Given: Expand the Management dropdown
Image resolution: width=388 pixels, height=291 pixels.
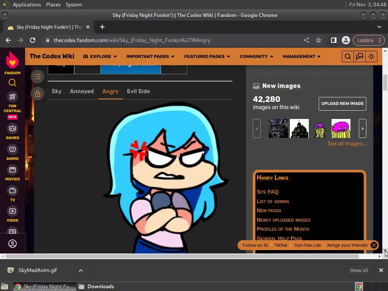Looking at the screenshot, I should click(302, 56).
